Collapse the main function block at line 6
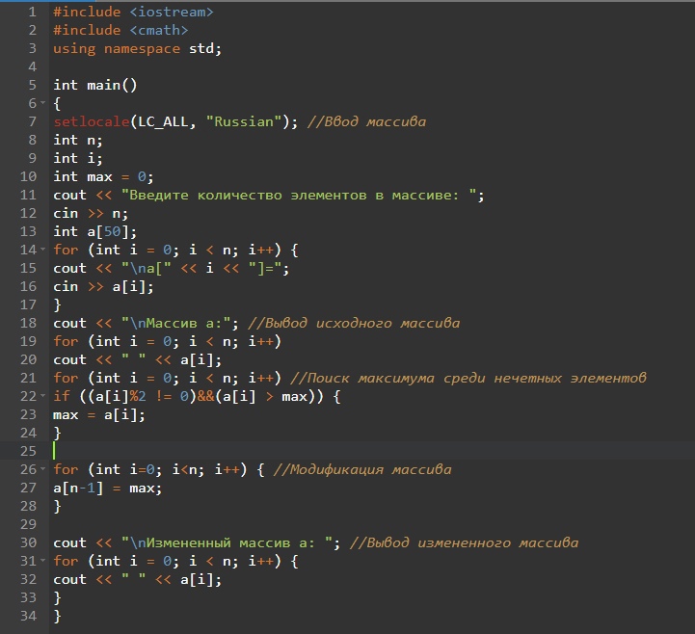This screenshot has width=695, height=634. [x=43, y=103]
